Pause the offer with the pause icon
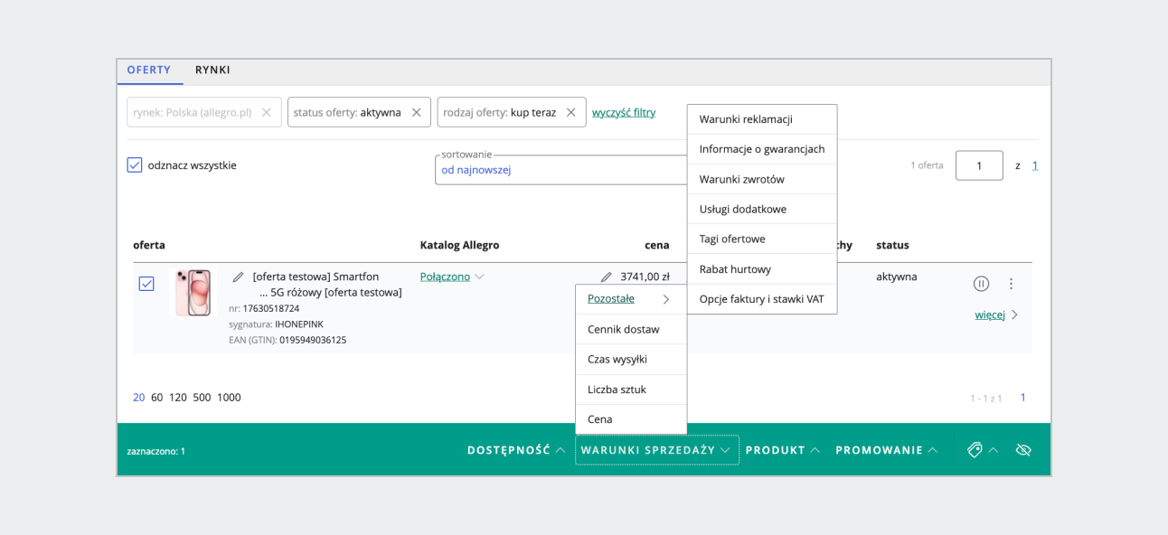The image size is (1168, 535). [981, 283]
